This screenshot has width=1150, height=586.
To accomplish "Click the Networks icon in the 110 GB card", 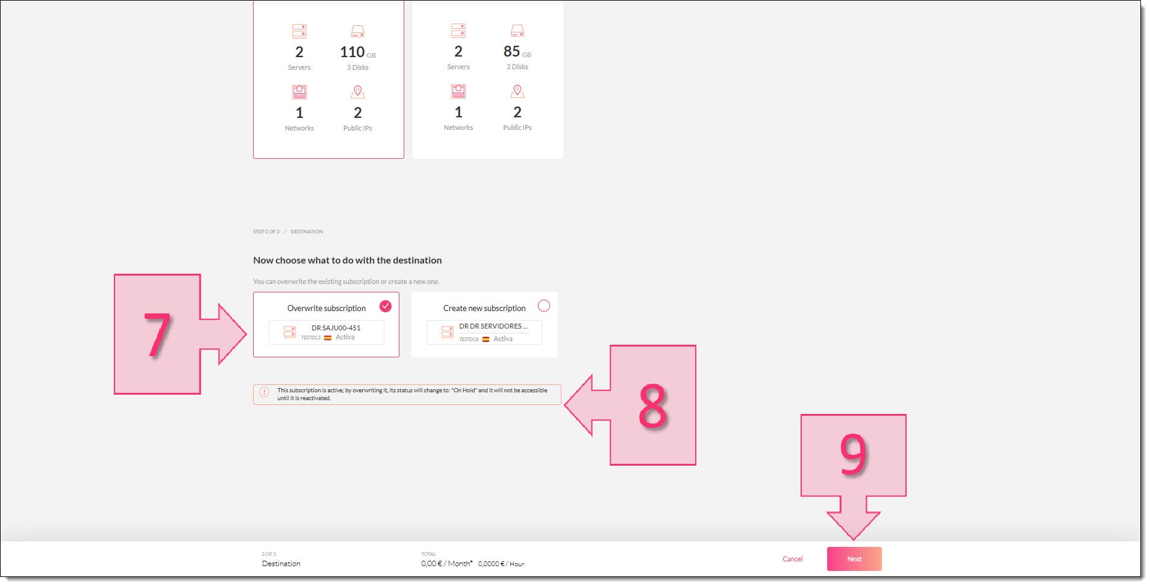I will point(299,91).
